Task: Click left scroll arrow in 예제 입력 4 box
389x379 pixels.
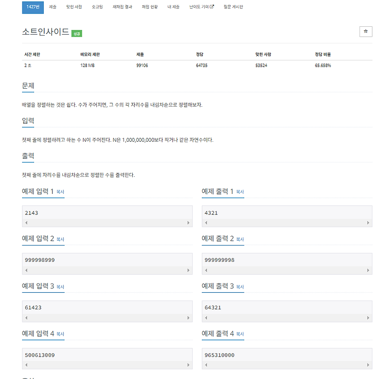Action: [26, 365]
